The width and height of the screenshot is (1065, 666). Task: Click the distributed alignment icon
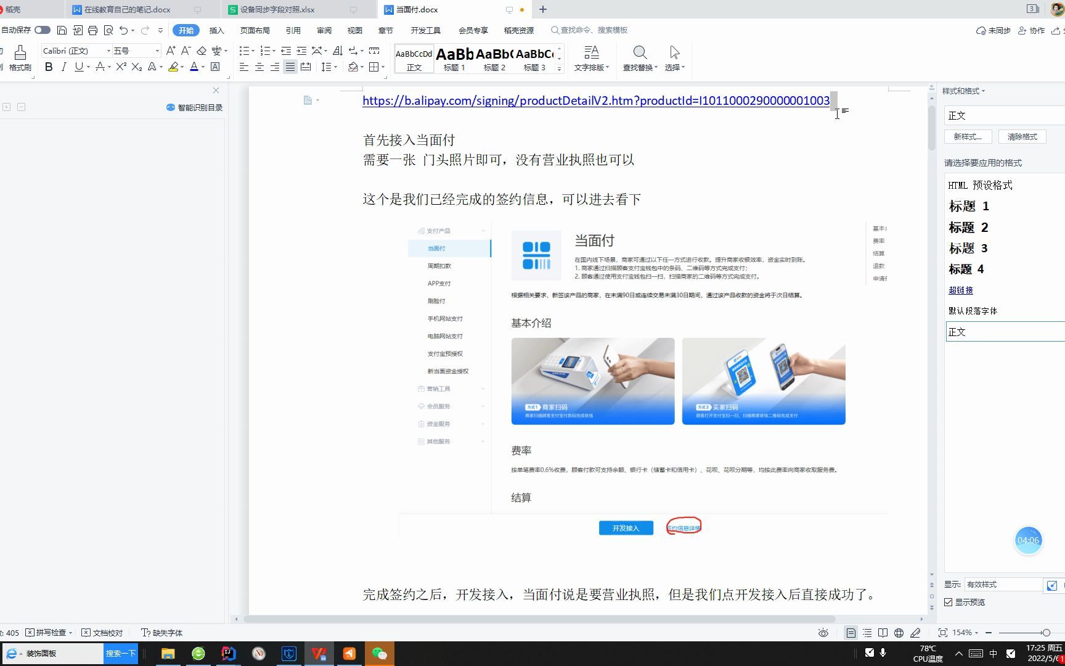[x=306, y=67]
